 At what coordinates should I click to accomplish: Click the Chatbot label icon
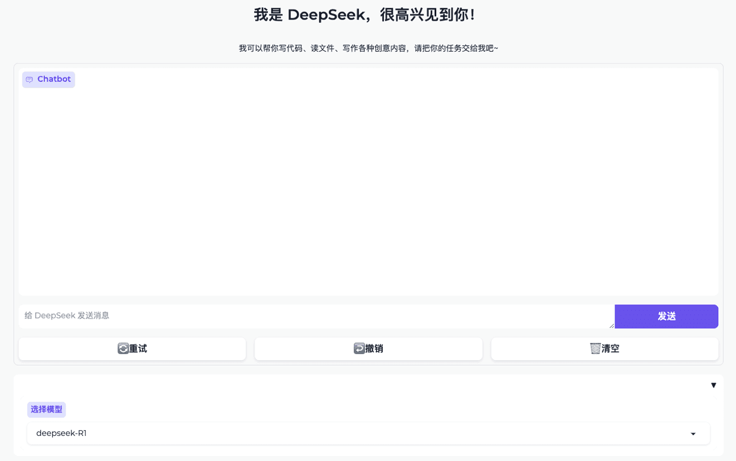[30, 80]
